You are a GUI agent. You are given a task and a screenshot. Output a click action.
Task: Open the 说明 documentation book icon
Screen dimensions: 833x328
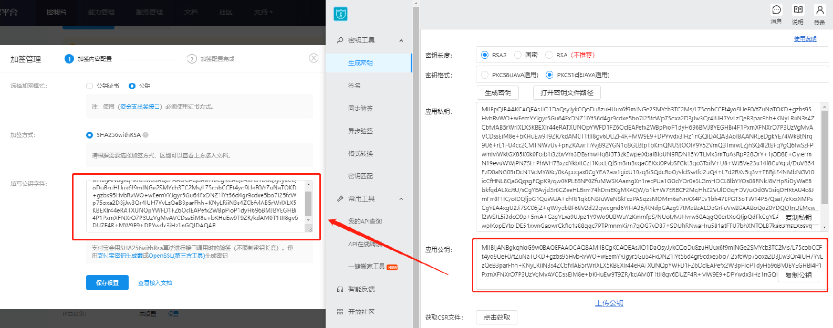pos(798,10)
